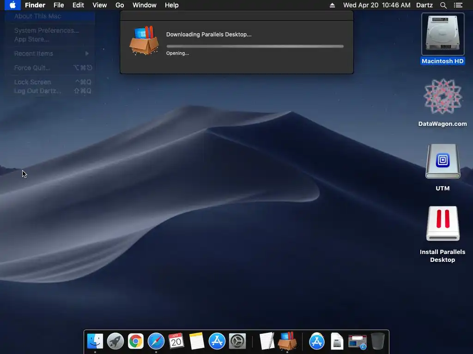Select the DataWagon.com desktop icon

[443, 97]
